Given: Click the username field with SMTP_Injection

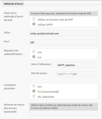Looking at the screenshot, I should click(x=76, y=65).
